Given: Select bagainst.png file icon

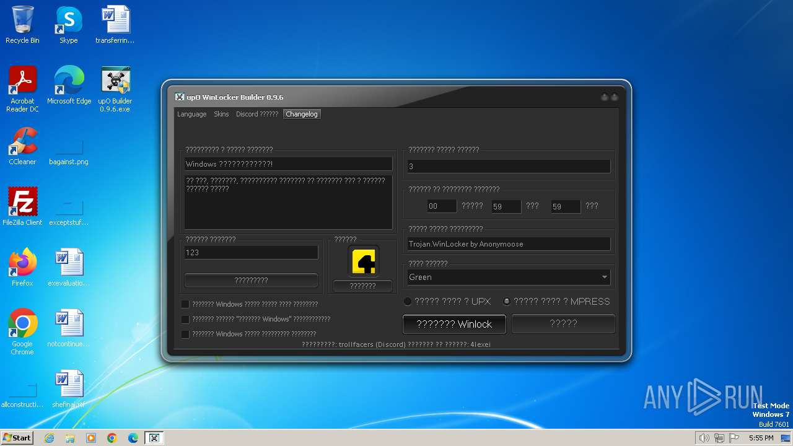Looking at the screenshot, I should coord(69,153).
